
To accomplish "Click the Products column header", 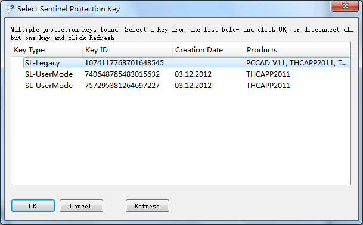I will [x=297, y=50].
